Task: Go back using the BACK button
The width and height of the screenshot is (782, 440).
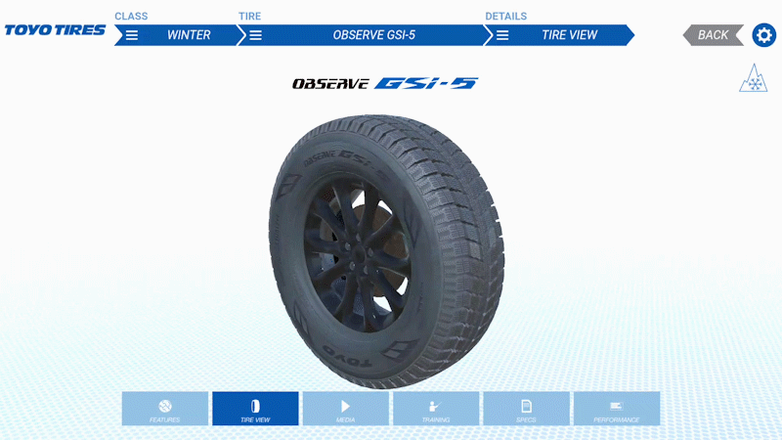Action: [x=714, y=35]
